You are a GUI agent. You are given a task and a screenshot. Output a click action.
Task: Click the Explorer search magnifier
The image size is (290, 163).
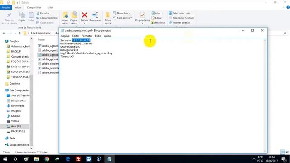point(285,33)
